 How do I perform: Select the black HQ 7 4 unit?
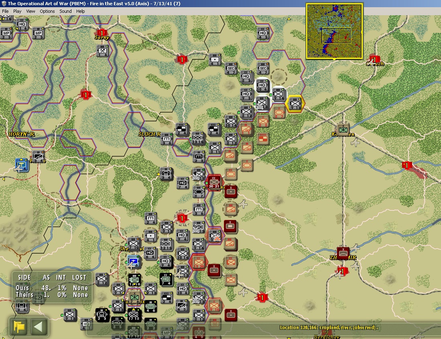tap(166, 279)
